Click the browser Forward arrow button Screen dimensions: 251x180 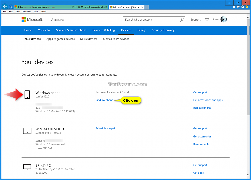click(x=11, y=7)
